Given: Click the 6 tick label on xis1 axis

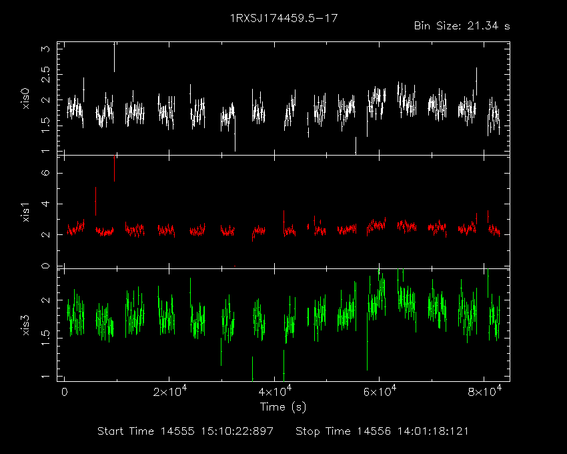Looking at the screenshot, I should click(x=46, y=173).
